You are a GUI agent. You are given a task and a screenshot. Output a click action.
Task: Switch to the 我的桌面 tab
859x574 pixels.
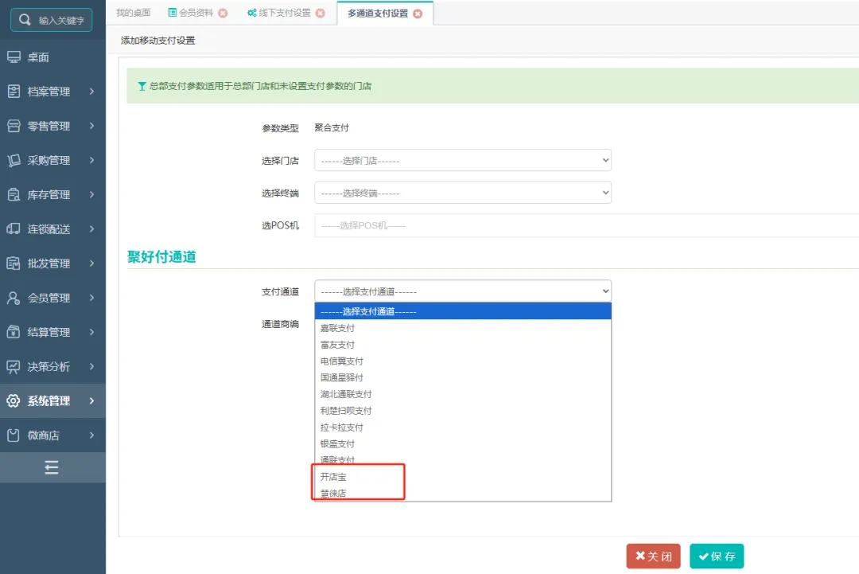point(133,14)
